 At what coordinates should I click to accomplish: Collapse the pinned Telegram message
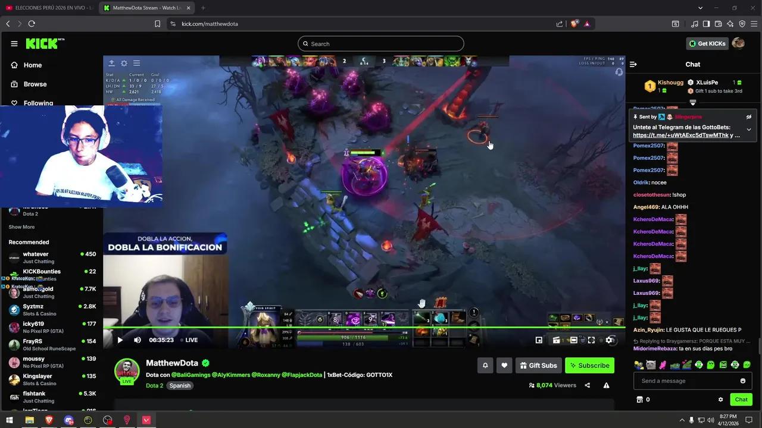[x=749, y=129]
